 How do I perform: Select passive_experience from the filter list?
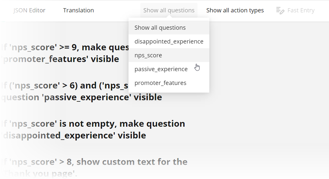click(161, 69)
